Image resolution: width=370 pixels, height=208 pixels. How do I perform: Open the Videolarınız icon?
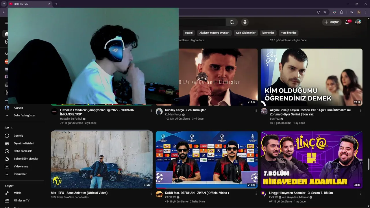[x=7, y=167]
